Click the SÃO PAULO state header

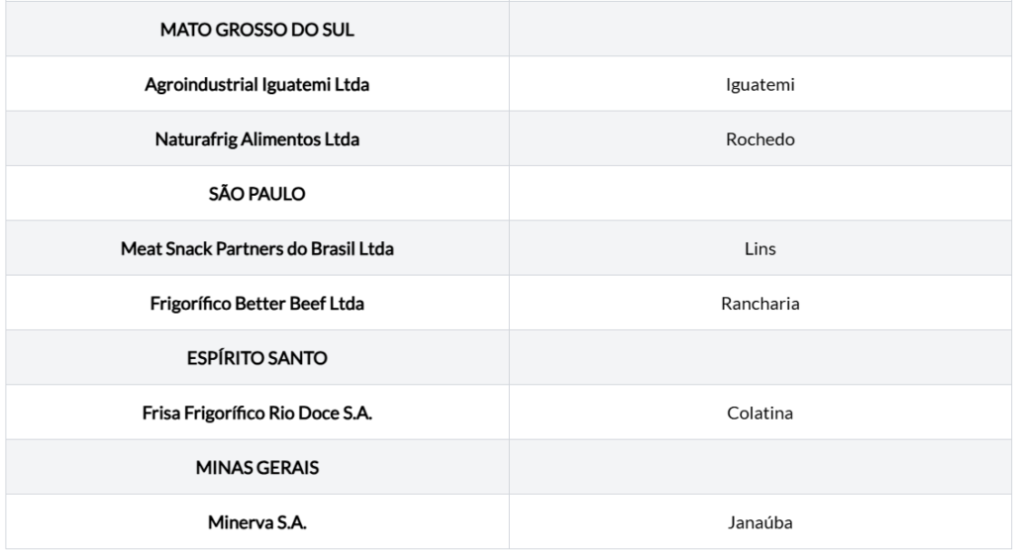pos(257,194)
